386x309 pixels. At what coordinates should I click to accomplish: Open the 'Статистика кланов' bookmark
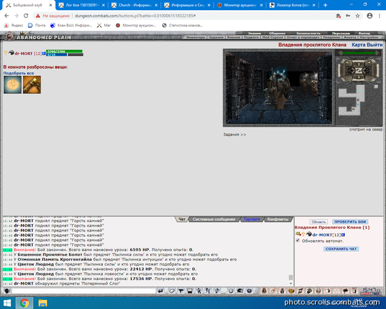point(183,25)
